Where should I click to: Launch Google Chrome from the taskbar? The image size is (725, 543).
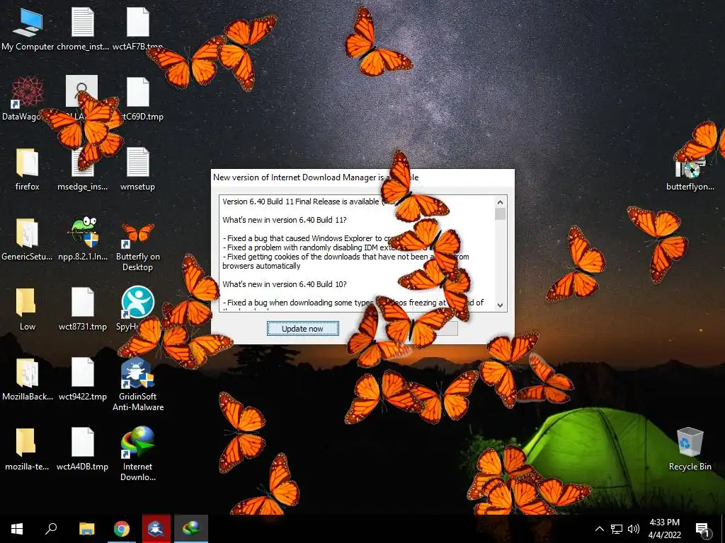point(122,529)
